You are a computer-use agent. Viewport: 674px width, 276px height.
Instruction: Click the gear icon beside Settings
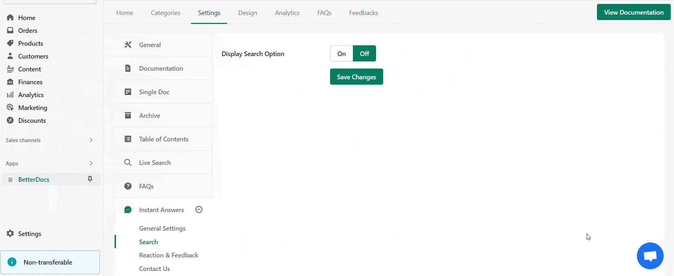click(10, 234)
